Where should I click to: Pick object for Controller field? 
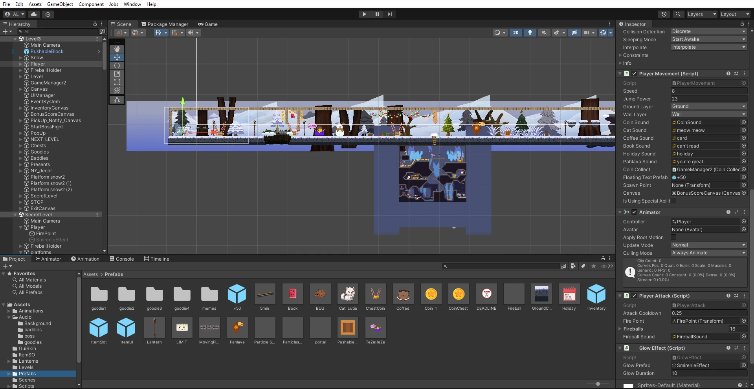click(x=744, y=222)
